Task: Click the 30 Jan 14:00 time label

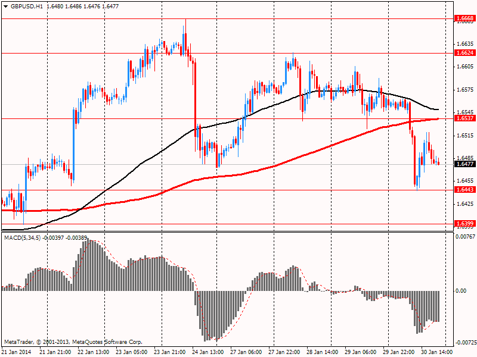Action: pos(437,352)
